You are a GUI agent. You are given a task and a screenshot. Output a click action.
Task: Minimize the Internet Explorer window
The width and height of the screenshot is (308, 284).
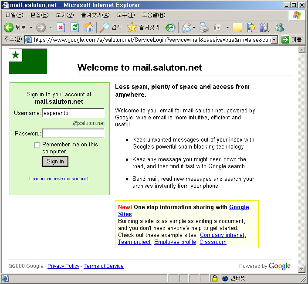(287, 5)
